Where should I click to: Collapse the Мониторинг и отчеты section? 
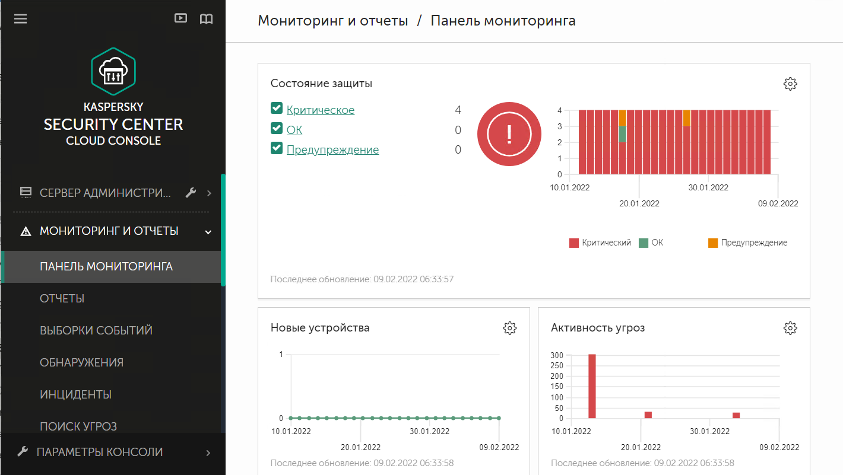(208, 231)
